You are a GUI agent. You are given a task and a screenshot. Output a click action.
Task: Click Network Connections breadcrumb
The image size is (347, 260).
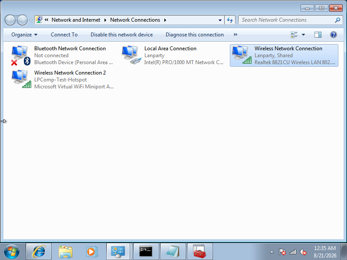(x=135, y=20)
